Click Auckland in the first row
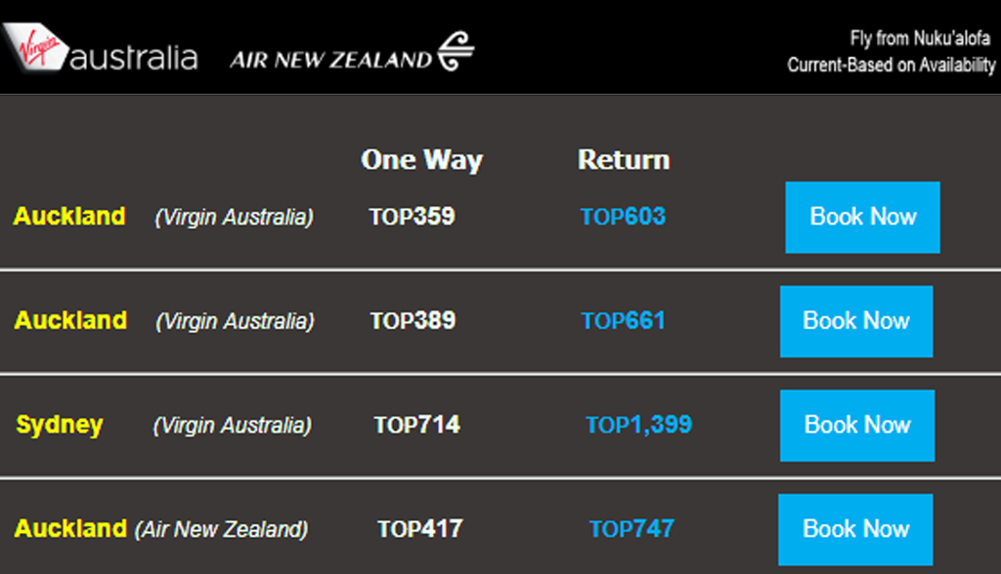The image size is (1001, 574). [x=69, y=216]
